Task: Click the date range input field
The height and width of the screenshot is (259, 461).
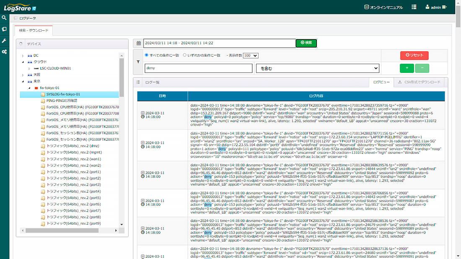Action: click(219, 43)
